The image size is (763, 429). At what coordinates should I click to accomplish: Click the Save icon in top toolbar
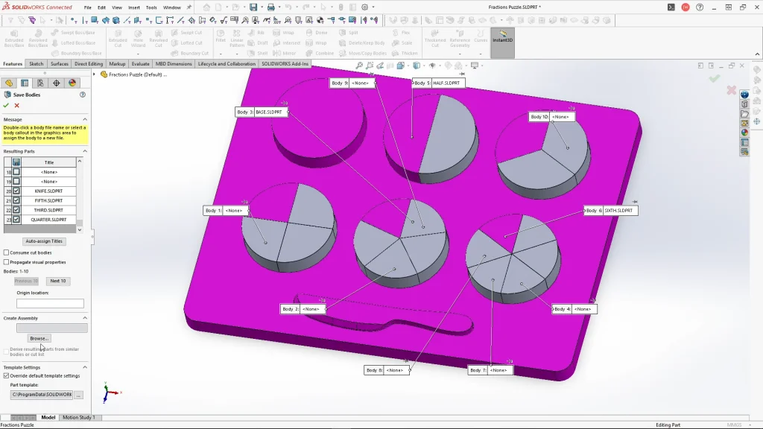coord(253,7)
